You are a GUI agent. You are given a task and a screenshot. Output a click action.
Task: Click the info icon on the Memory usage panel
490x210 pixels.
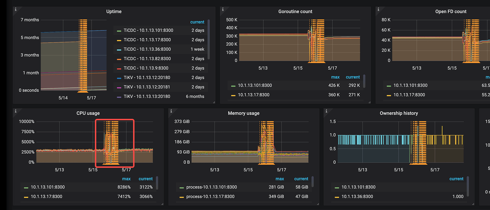(x=171, y=111)
